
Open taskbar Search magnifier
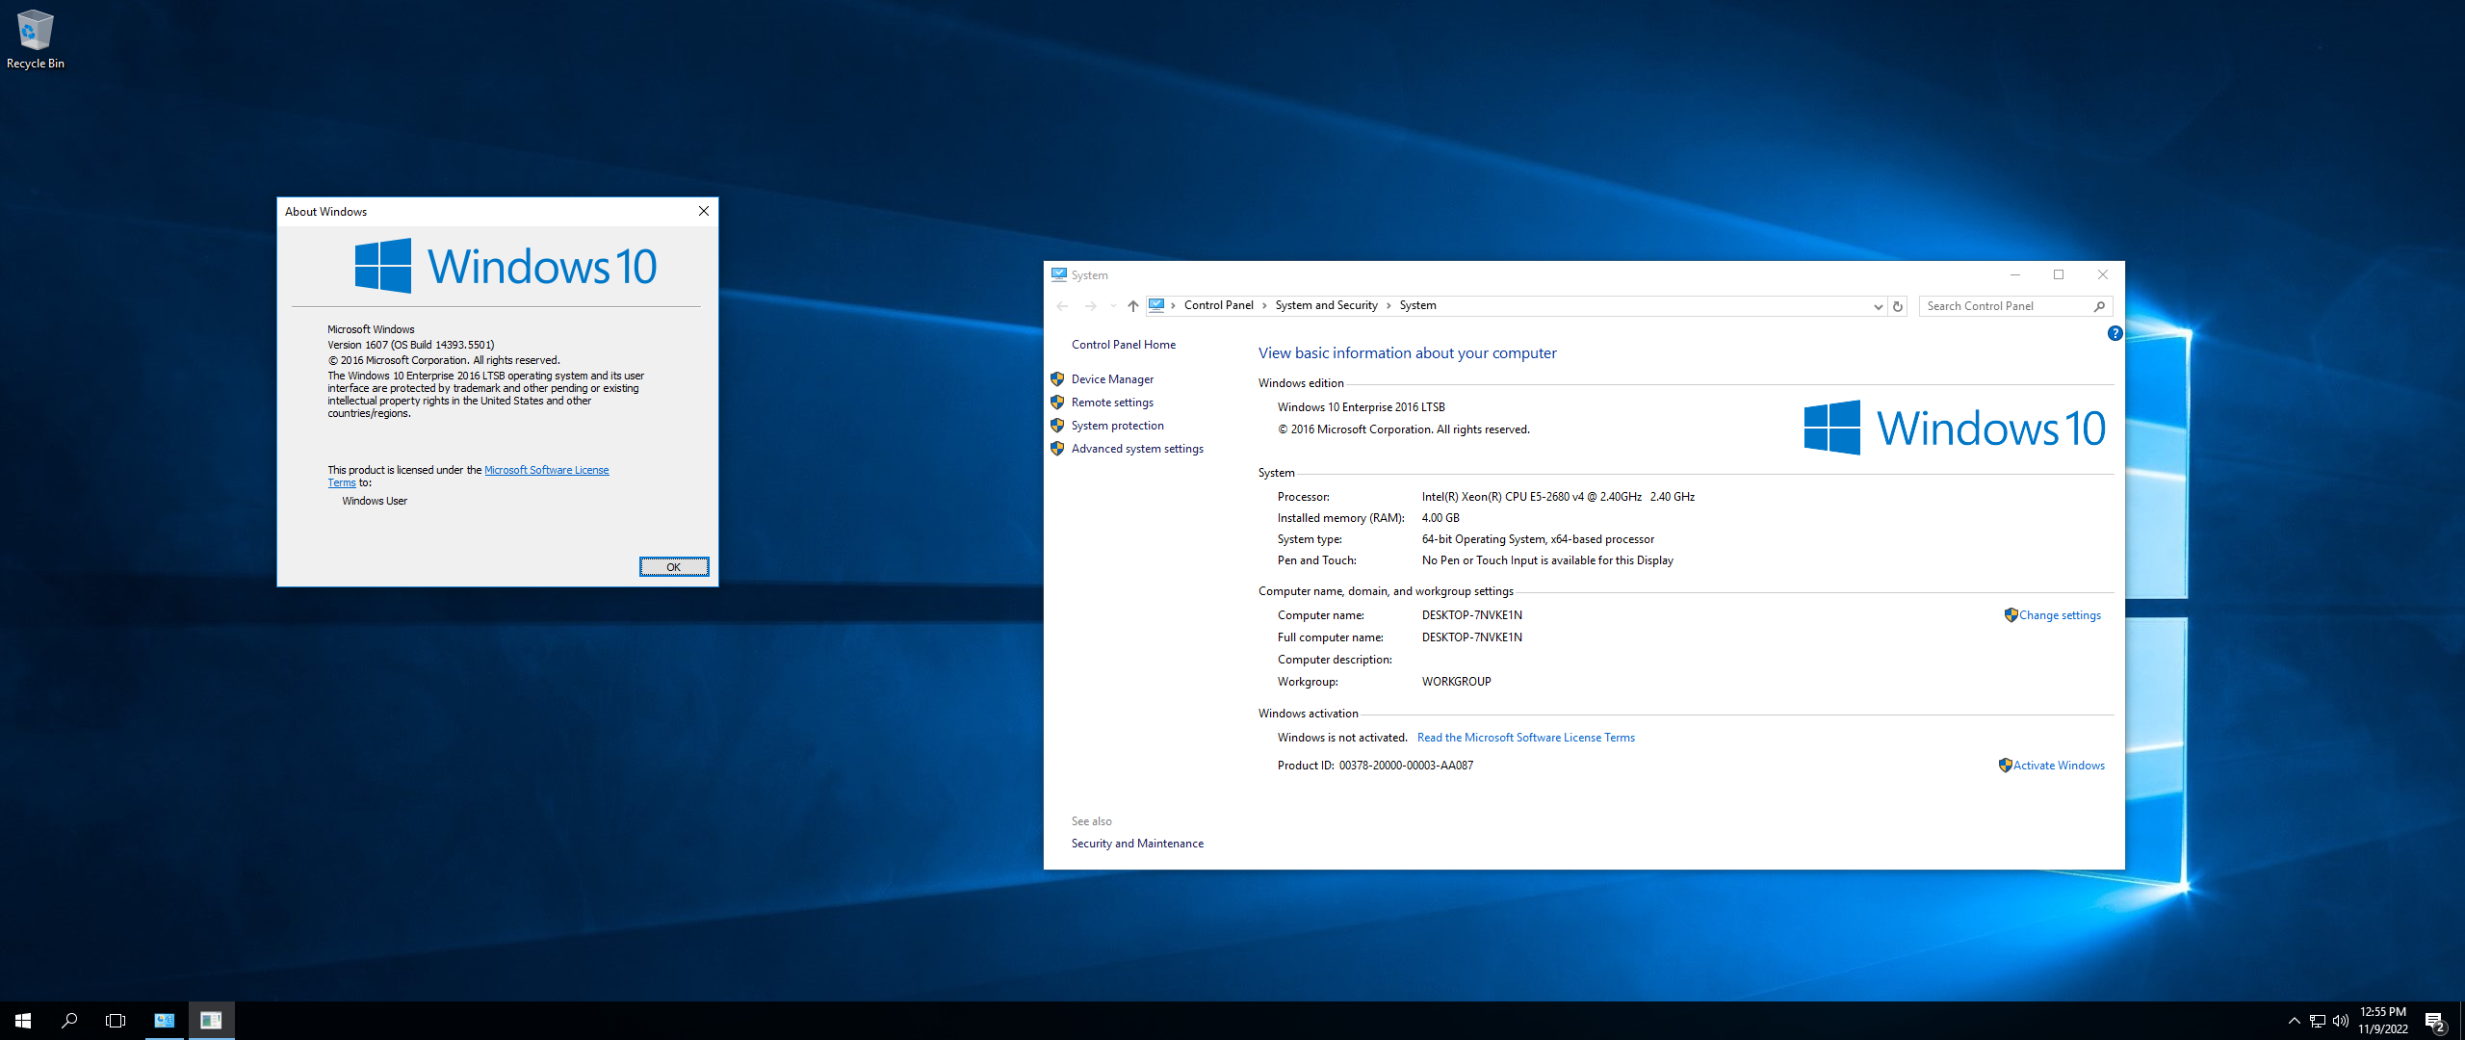tap(69, 1021)
